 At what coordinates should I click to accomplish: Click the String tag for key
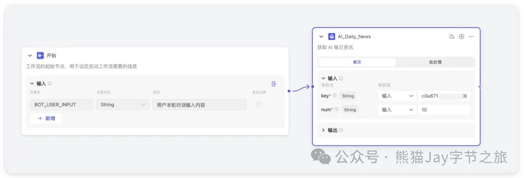(348, 96)
